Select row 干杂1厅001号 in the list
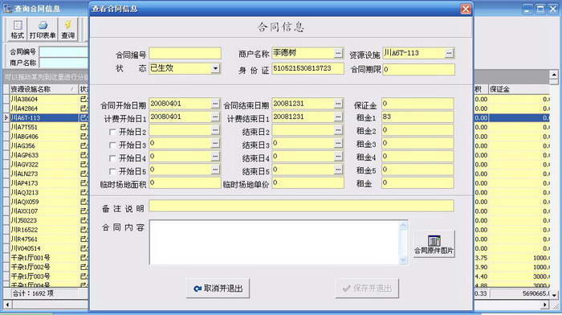This screenshot has height=315, width=562. 43,258
